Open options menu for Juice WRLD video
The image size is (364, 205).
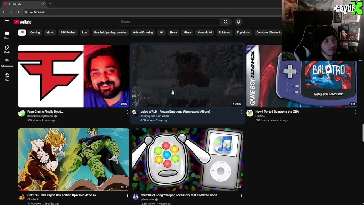[242, 112]
